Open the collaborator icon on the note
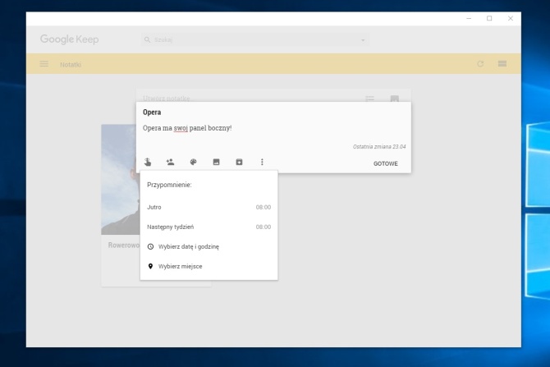Viewport: 550px width, 367px height. click(170, 163)
